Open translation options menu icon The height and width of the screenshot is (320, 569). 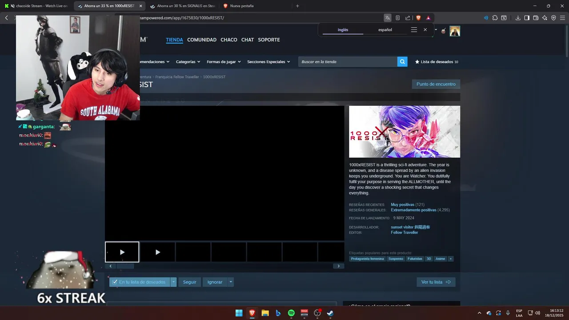[x=414, y=30]
